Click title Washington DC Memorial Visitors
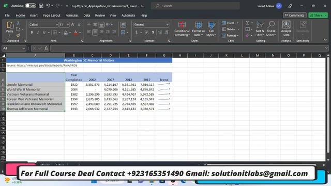The width and height of the screenshot is (331, 186). [x=89, y=60]
